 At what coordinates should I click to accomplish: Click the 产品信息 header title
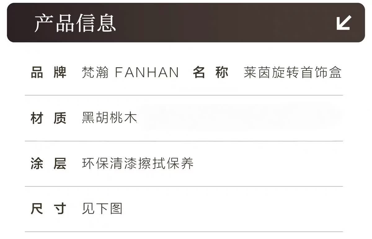[75, 23]
